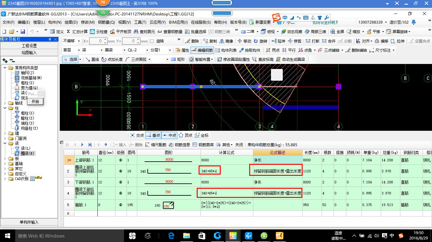The image size is (432, 242).
Task: Enable the 旋转 rotate checkbox
Action: point(152,41)
